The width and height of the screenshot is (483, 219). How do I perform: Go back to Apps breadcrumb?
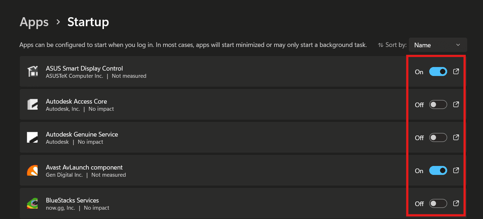coord(34,22)
